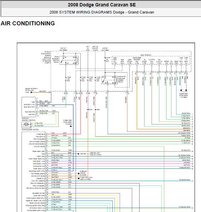Select the "RED/BRN" continuation label numbered 8
This screenshot has height=212, width=201.
[187, 130]
